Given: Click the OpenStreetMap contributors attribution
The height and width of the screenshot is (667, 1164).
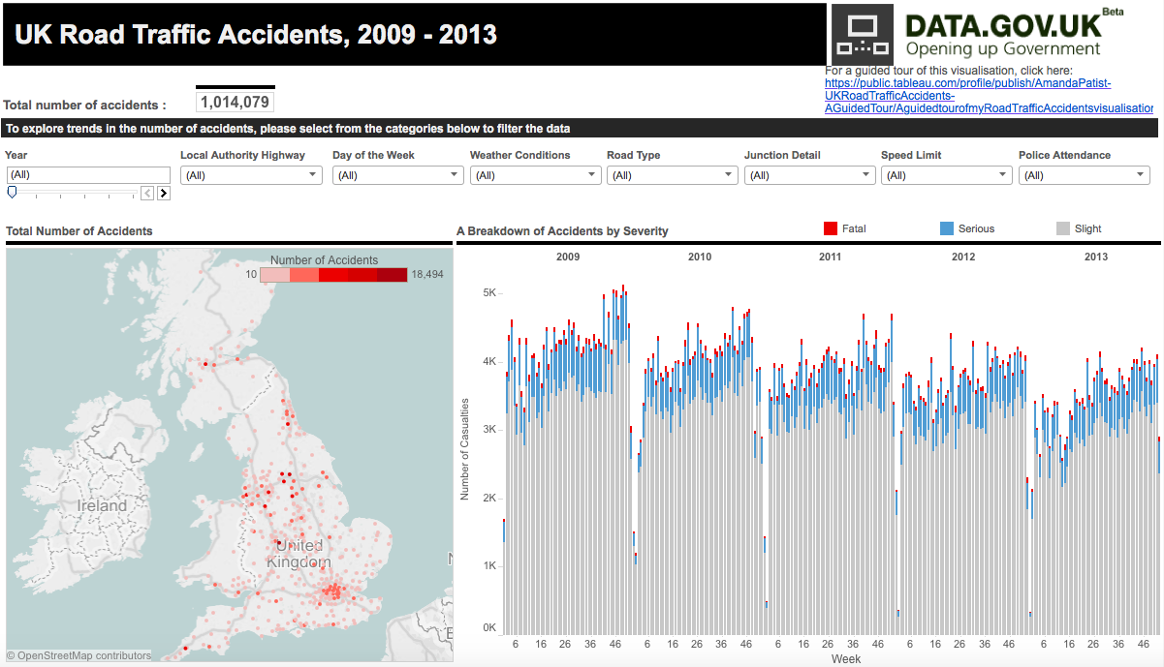Looking at the screenshot, I should click(79, 656).
